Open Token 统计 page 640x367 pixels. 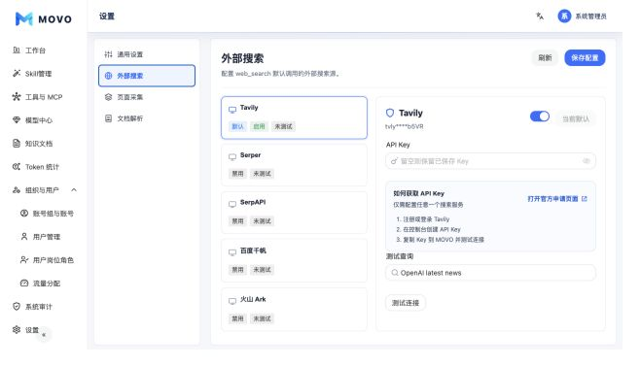tap(42, 167)
